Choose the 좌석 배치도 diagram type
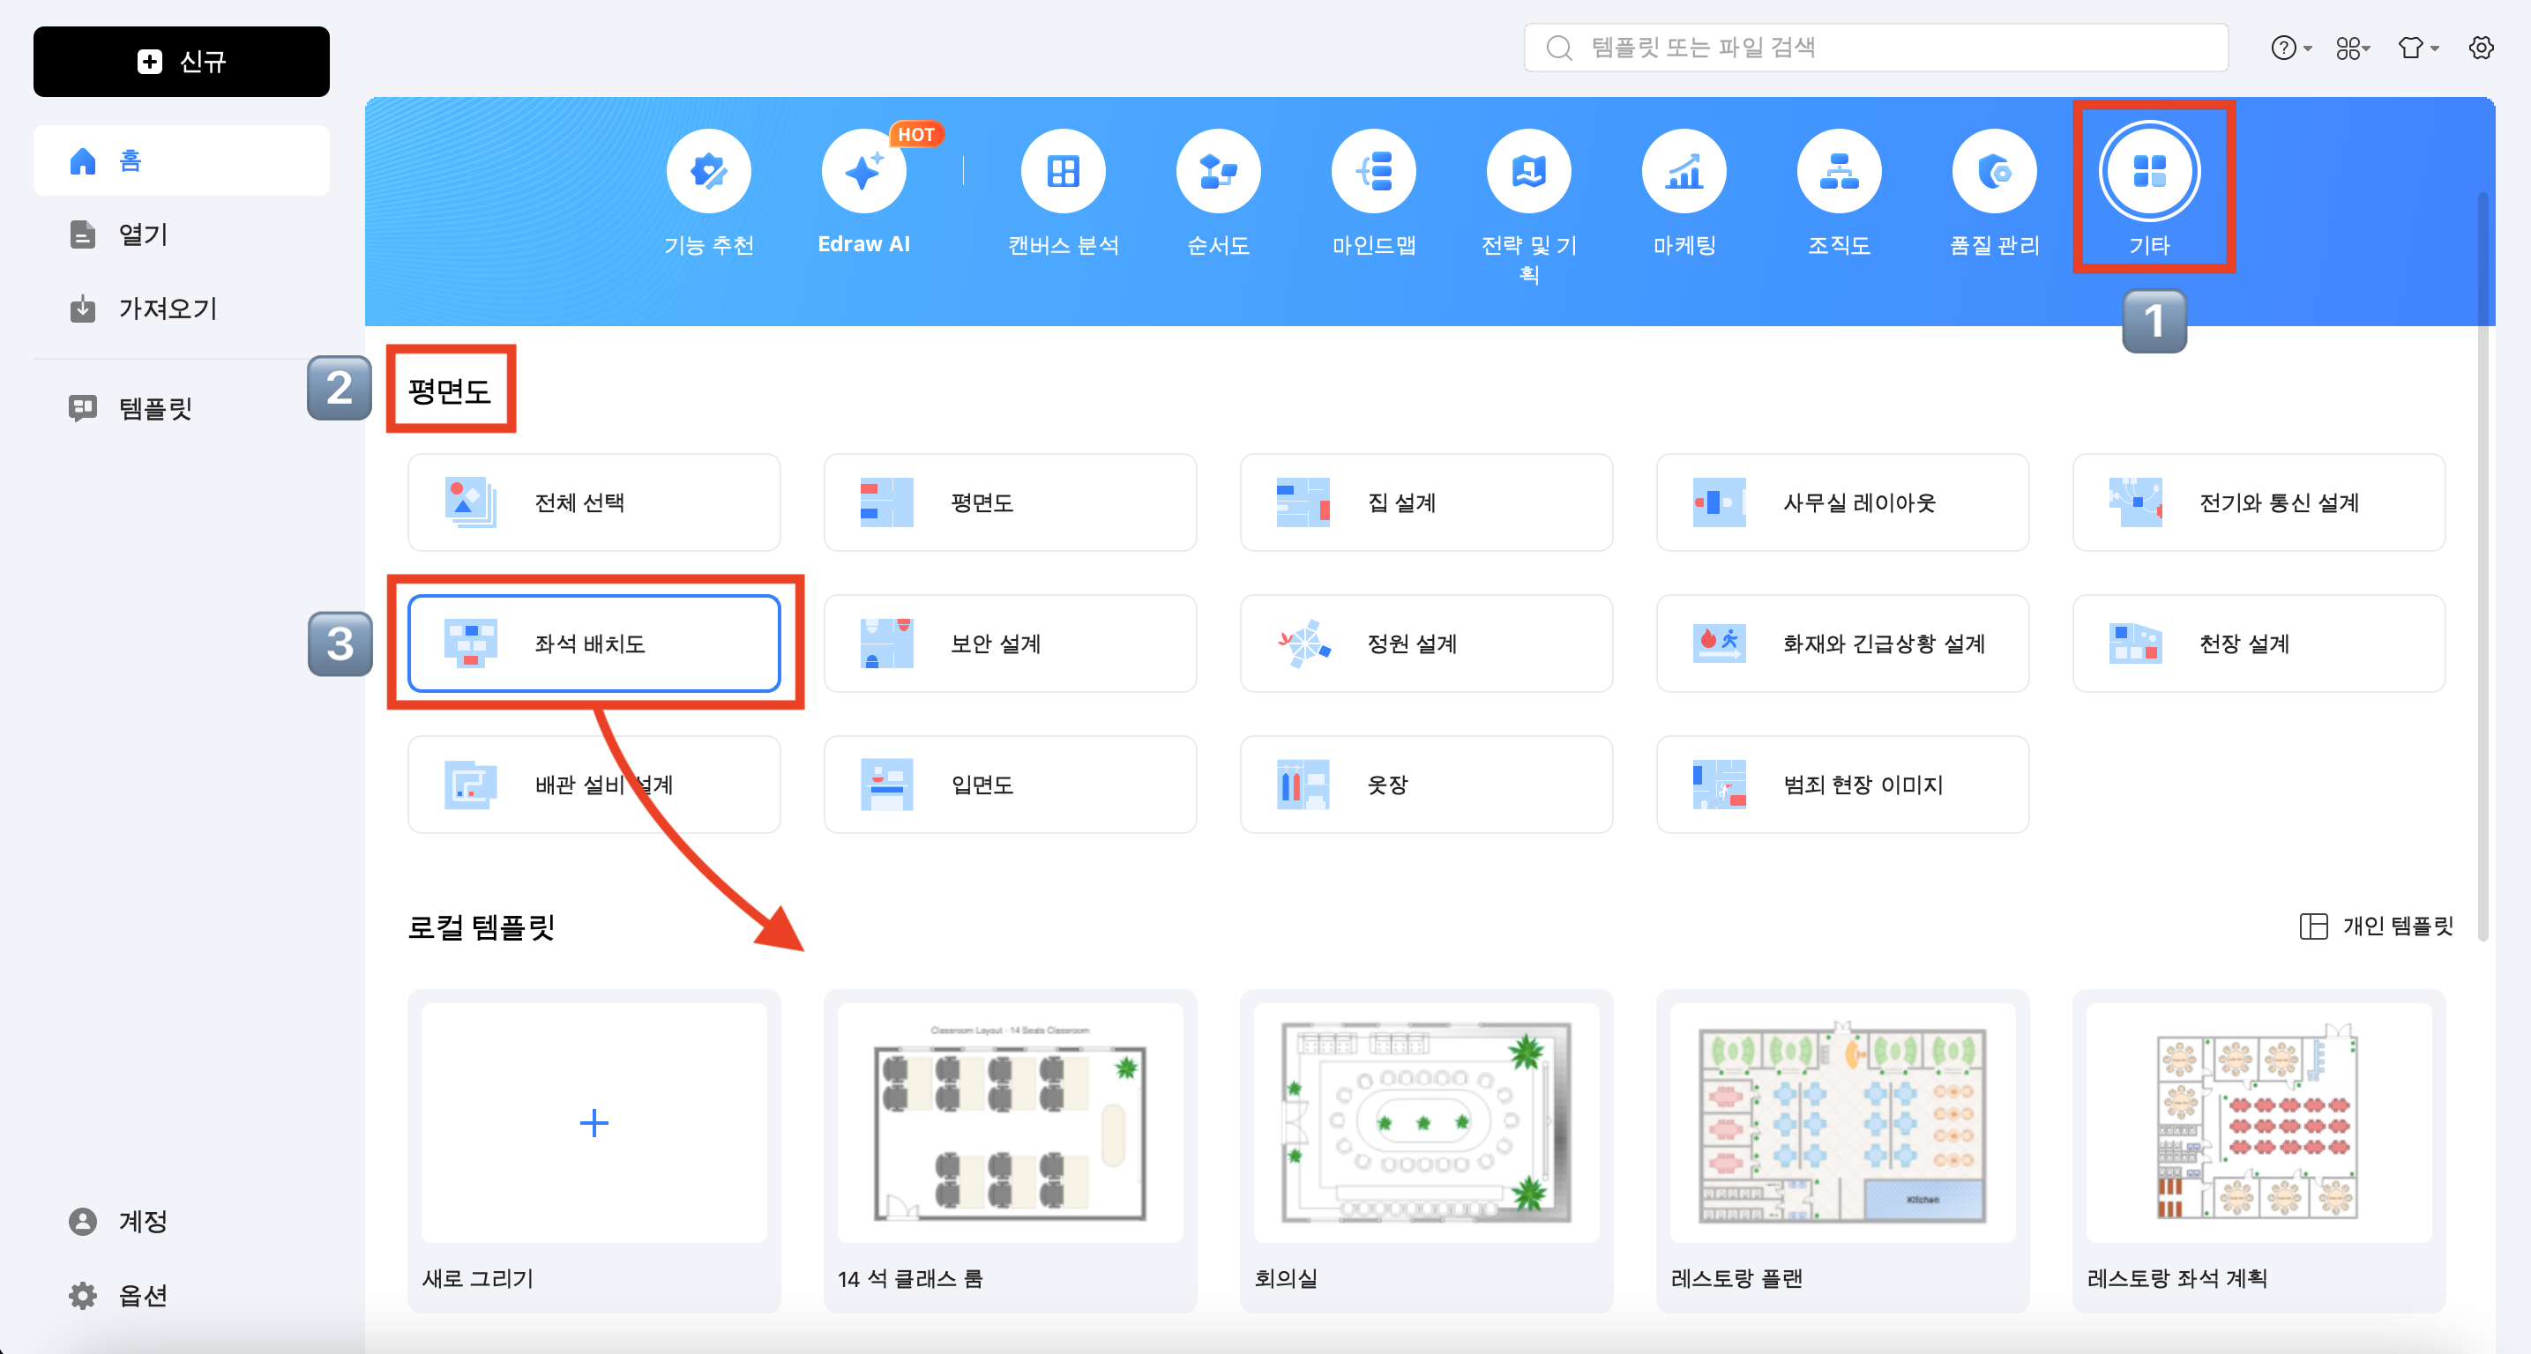Viewport: 2531px width, 1354px height. click(x=594, y=644)
